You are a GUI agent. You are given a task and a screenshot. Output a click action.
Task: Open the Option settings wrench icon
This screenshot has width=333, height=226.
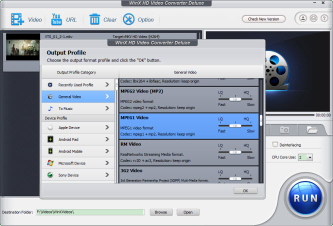click(x=128, y=19)
